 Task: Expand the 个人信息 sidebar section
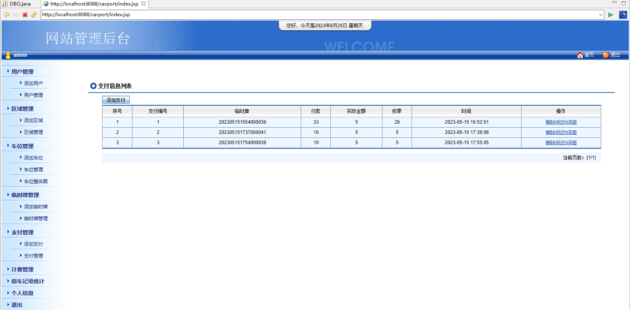point(22,293)
